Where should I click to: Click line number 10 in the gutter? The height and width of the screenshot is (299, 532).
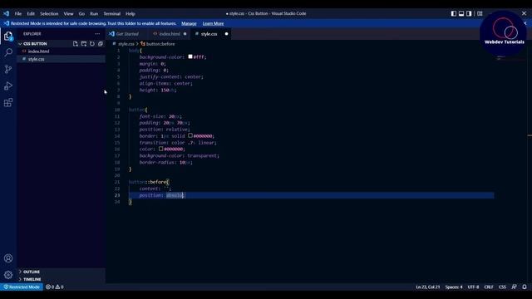coord(117,110)
